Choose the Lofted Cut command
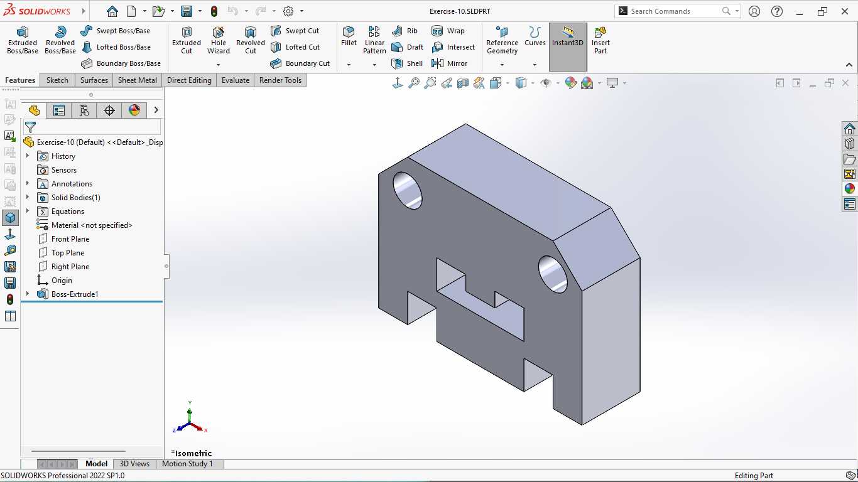The image size is (858, 482). pyautogui.click(x=295, y=47)
